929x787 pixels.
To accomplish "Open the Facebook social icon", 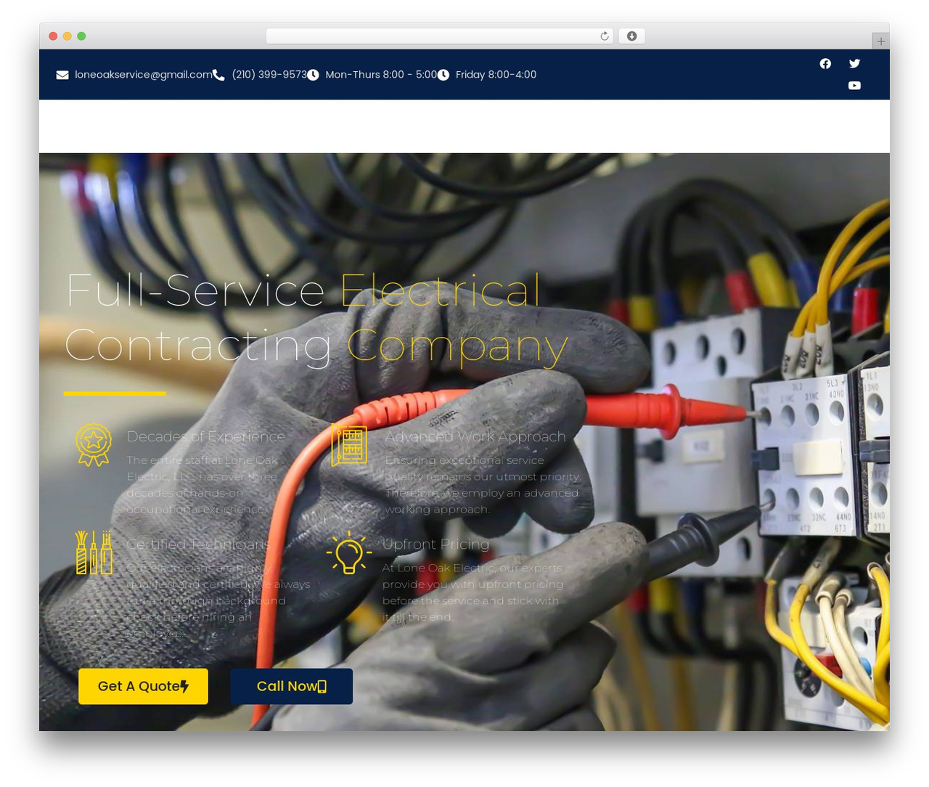I will (825, 64).
